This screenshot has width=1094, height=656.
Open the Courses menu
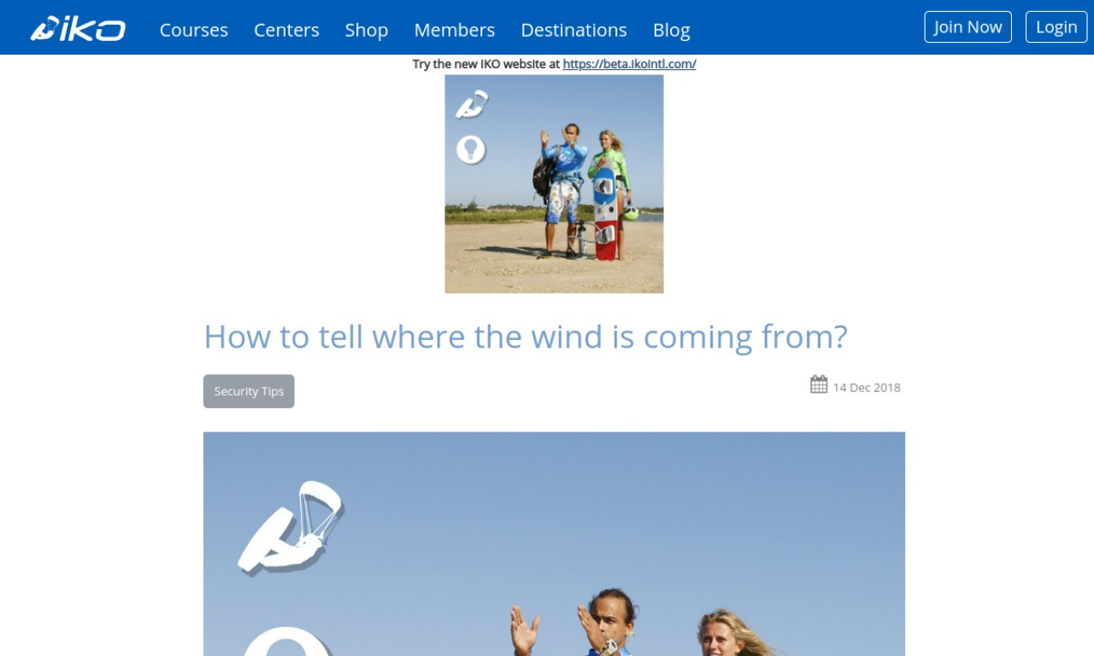tap(194, 30)
